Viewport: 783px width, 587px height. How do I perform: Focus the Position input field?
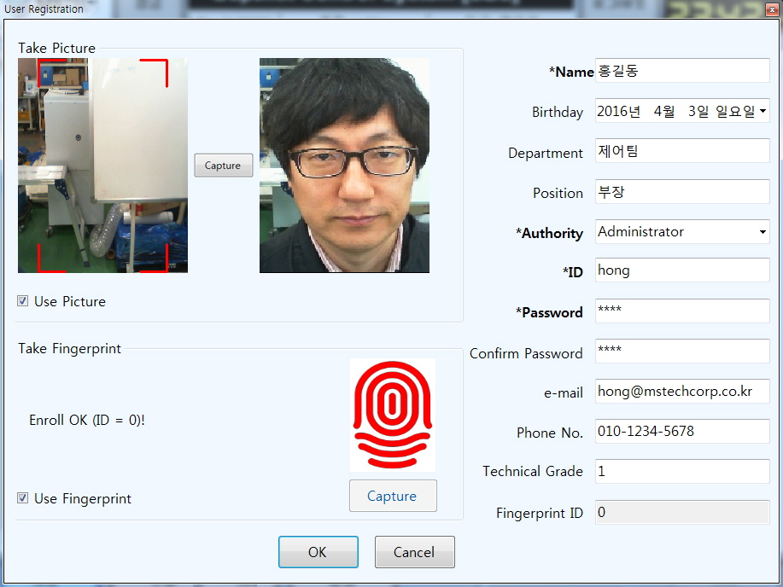682,191
